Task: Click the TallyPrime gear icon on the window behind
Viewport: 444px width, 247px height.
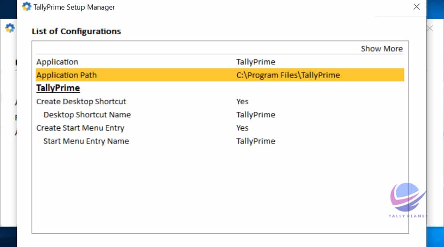Action: 10,28
